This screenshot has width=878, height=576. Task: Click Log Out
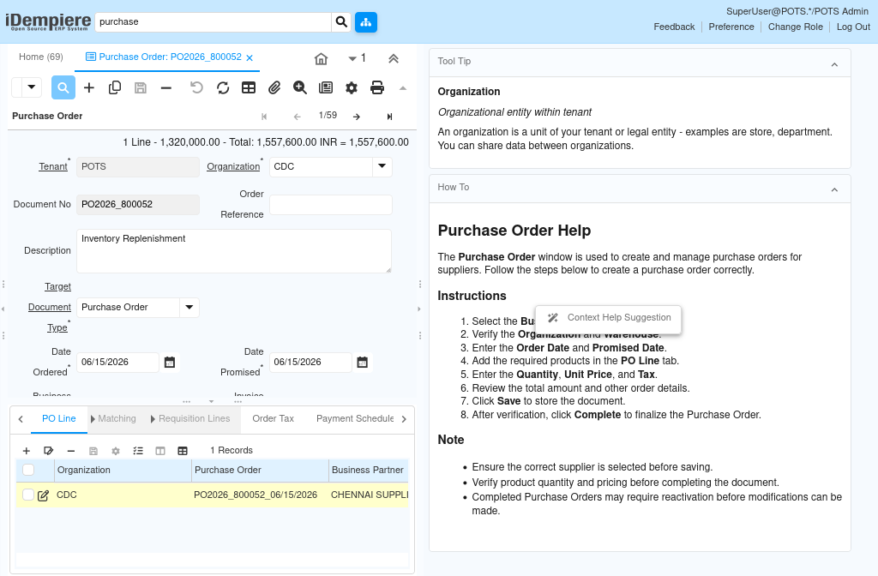pyautogui.click(x=853, y=27)
